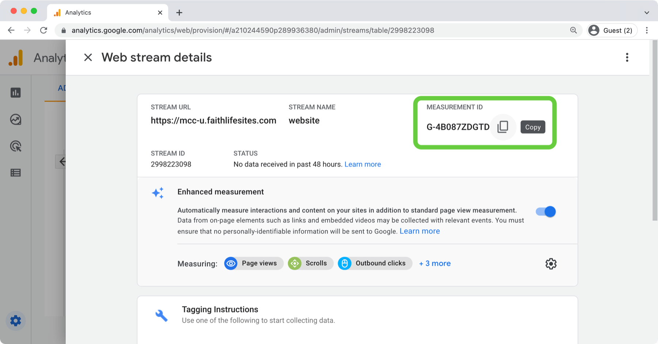Open the Chrome three-dot menu
658x344 pixels.
647,30
